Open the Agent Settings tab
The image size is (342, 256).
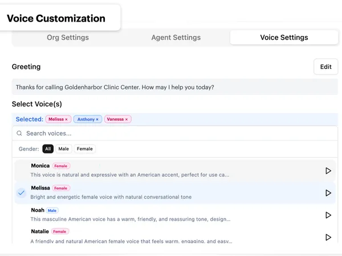click(176, 38)
